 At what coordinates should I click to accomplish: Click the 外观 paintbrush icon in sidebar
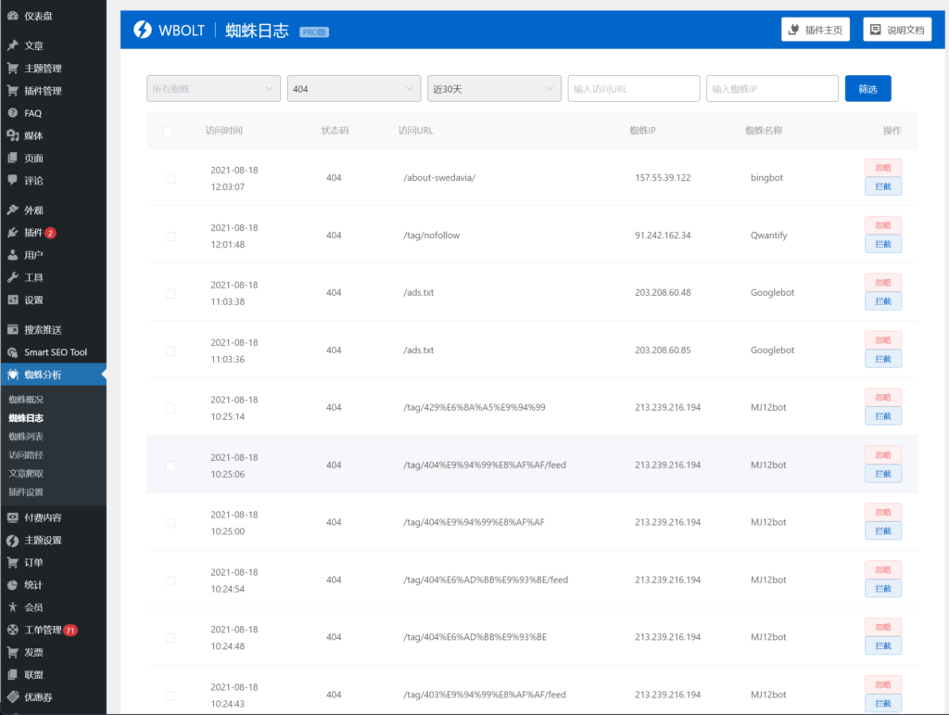12,210
